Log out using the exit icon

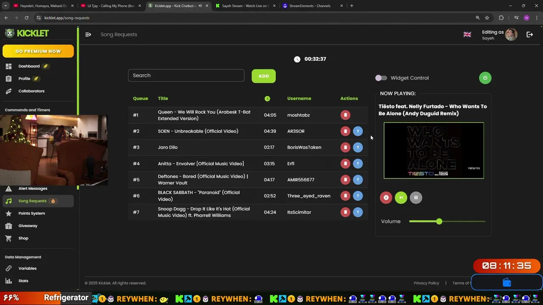(x=529, y=34)
